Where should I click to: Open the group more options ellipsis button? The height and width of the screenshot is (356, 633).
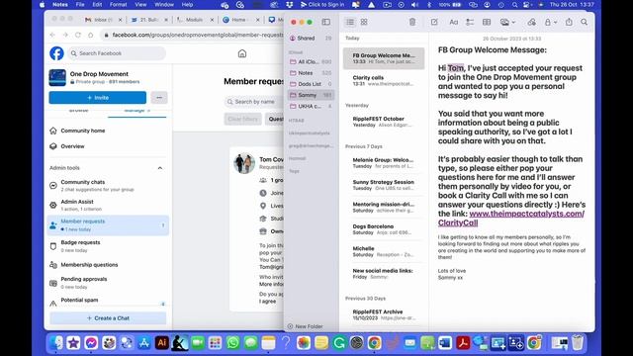coord(159,98)
